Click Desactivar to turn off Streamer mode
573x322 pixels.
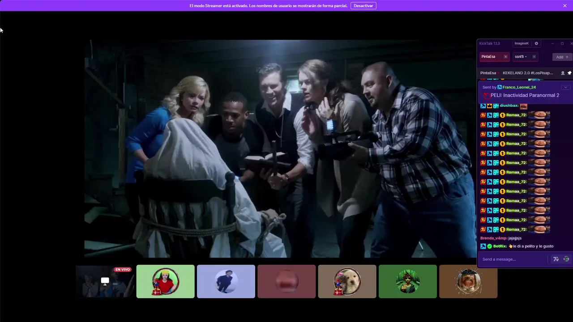click(363, 6)
